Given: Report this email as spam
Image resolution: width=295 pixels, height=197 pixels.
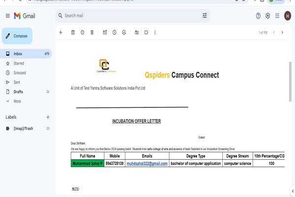Looking at the screenshot, I should [x=83, y=33].
